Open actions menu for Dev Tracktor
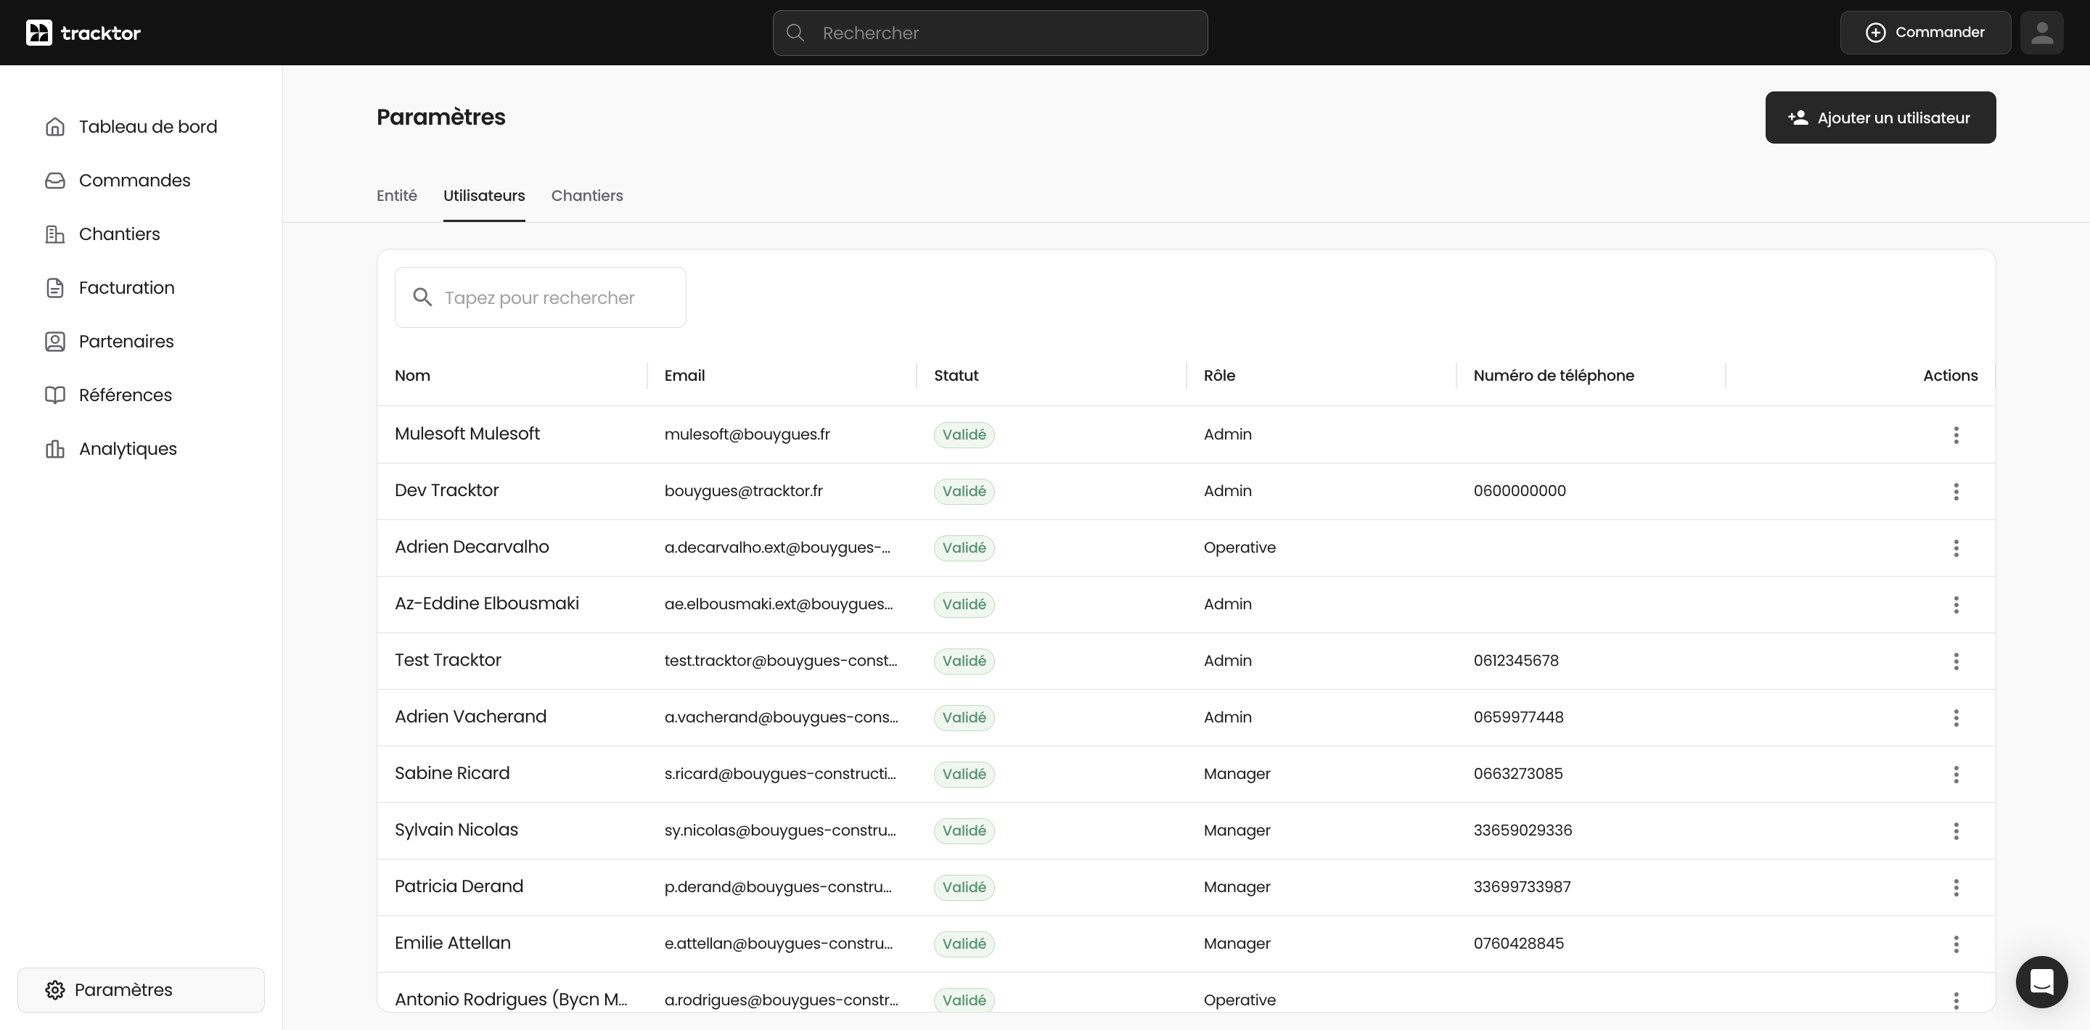This screenshot has width=2090, height=1030. 1956,492
